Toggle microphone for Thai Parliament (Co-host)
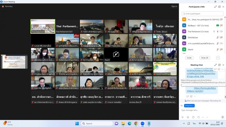Screen dimensions: 226x127 click(217, 31)
